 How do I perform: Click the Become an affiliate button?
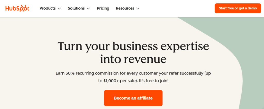[133, 98]
